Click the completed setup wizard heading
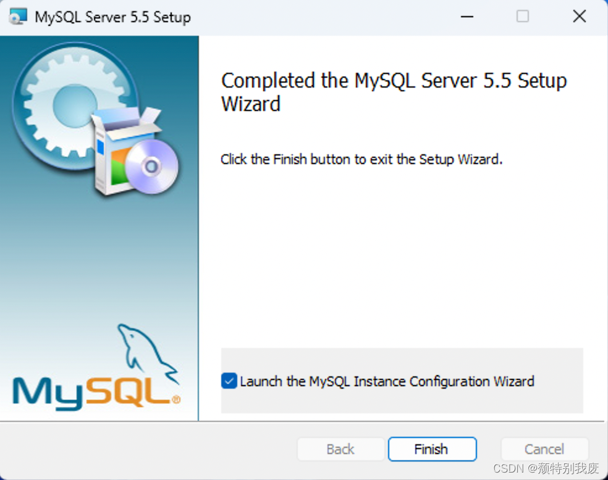Image resolution: width=608 pixels, height=480 pixels. [x=394, y=91]
